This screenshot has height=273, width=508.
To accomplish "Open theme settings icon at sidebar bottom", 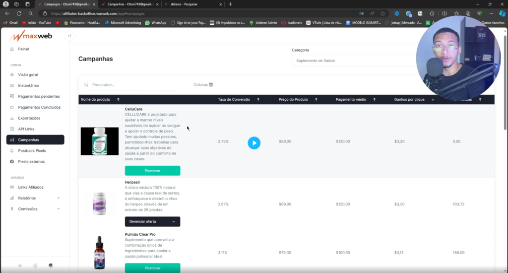I will (x=20, y=266).
